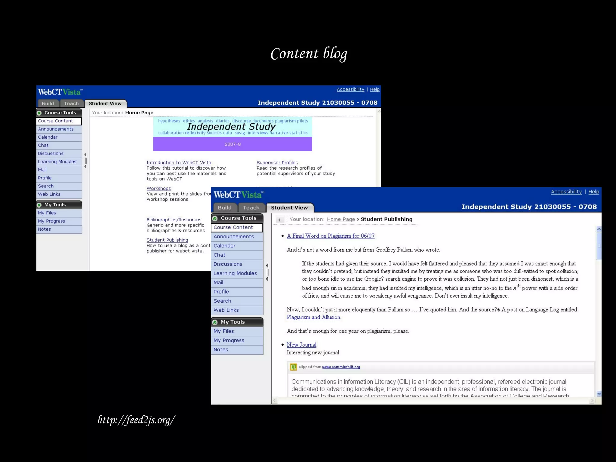Click sidebar collapse arrow in front window
Screen dimensions: 616x462
click(267, 266)
